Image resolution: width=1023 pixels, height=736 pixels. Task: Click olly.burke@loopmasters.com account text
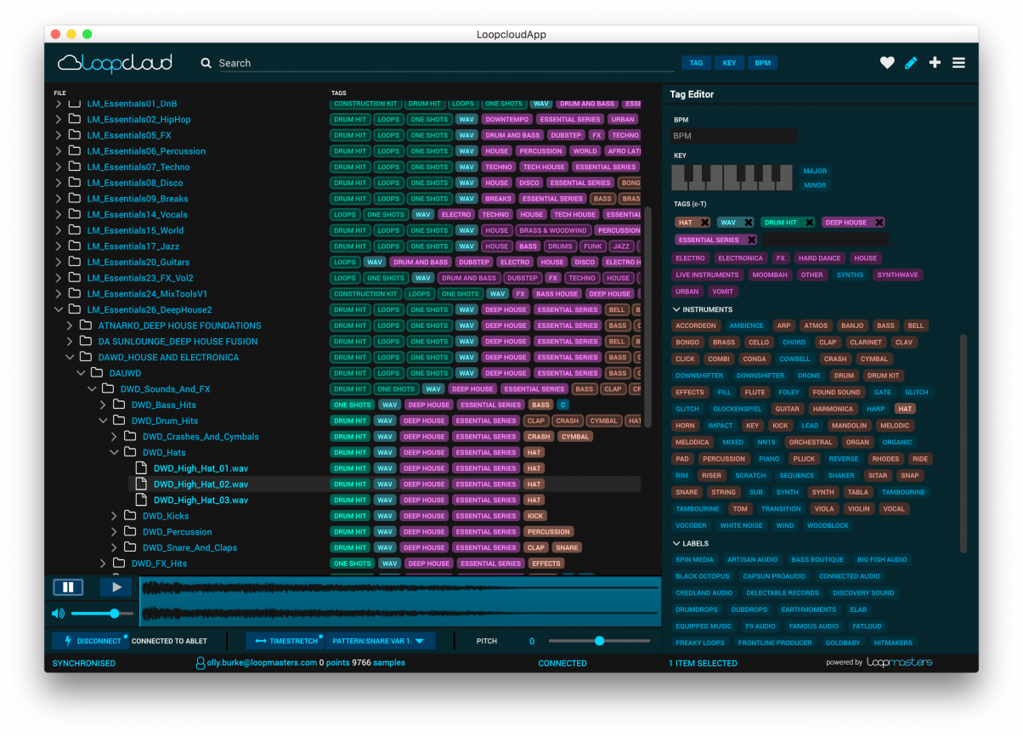click(x=262, y=663)
